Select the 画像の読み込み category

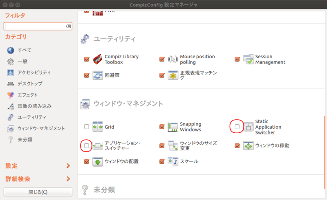pyautogui.click(x=34, y=106)
